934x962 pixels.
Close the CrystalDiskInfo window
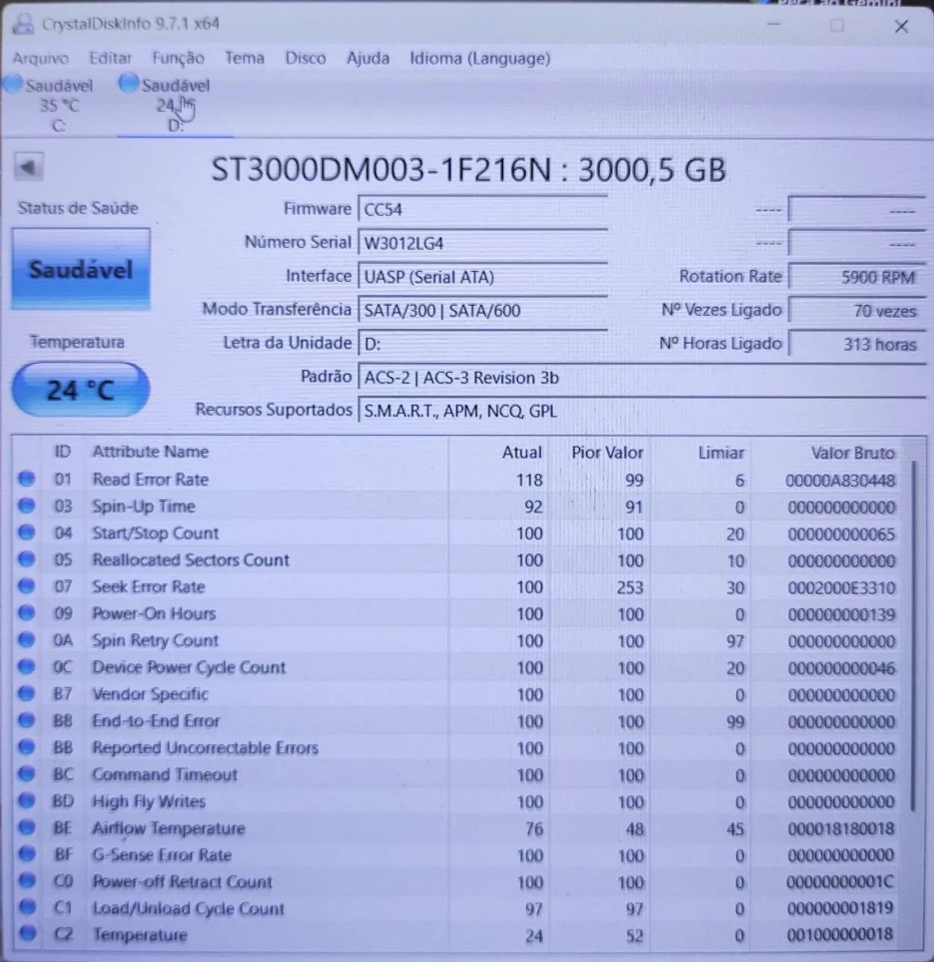pyautogui.click(x=901, y=26)
